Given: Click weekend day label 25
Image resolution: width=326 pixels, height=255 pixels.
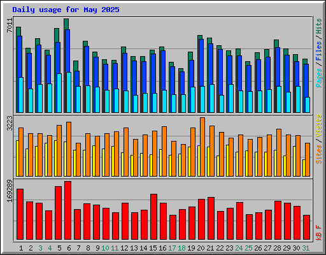Looking at the screenshot, I should [248, 248].
